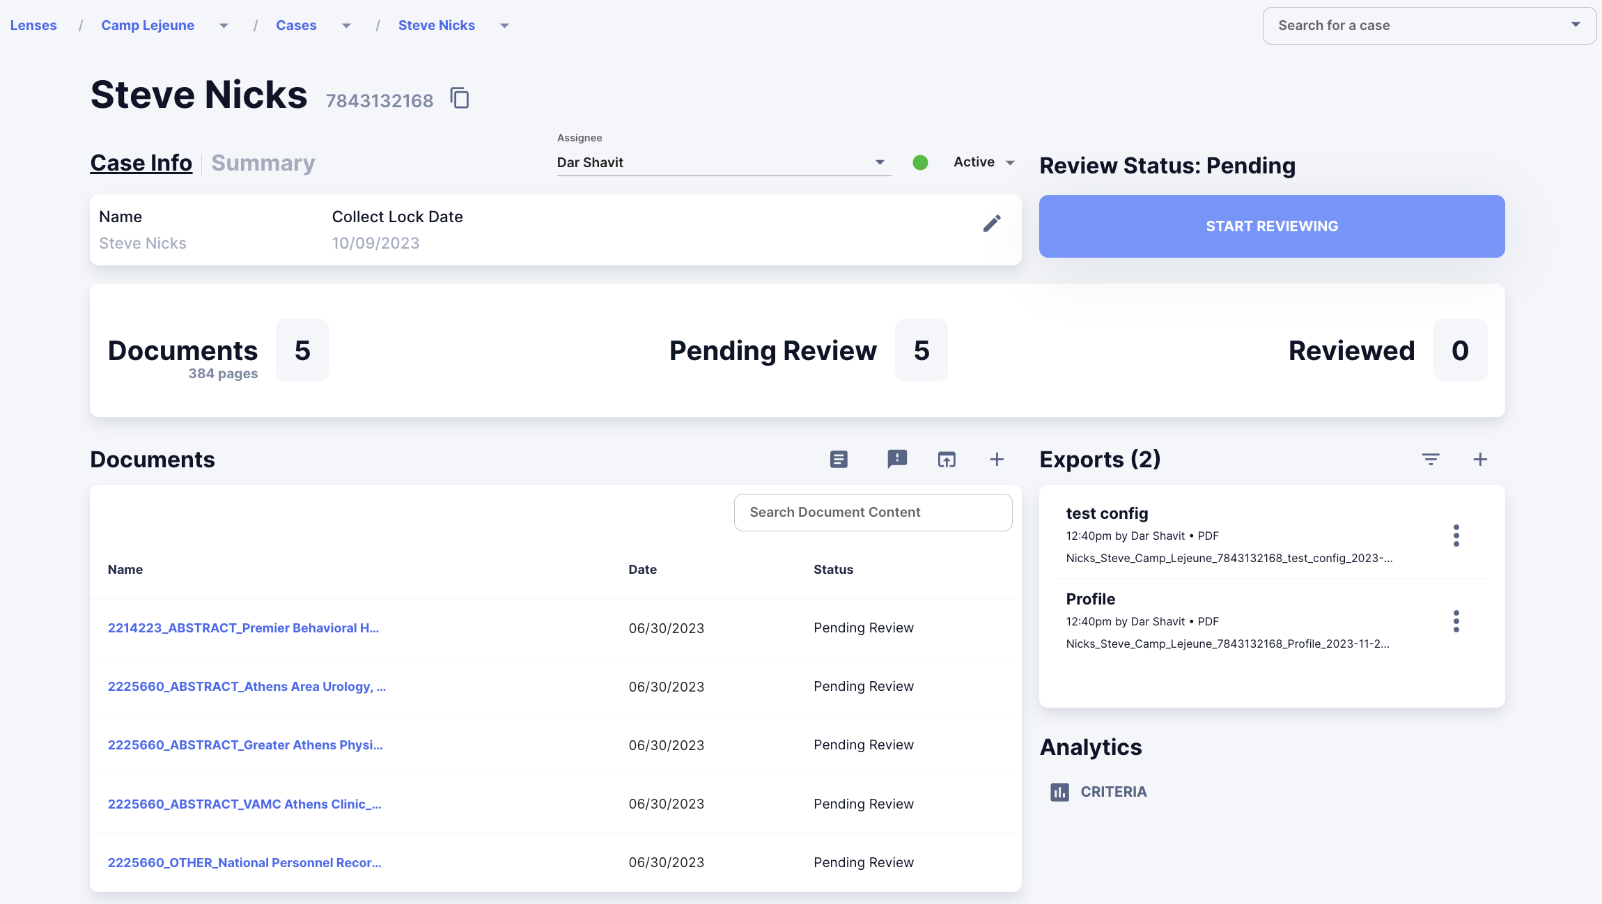Expand the Steve Nicks breadcrumb dropdown
The height and width of the screenshot is (904, 1602).
point(504,26)
